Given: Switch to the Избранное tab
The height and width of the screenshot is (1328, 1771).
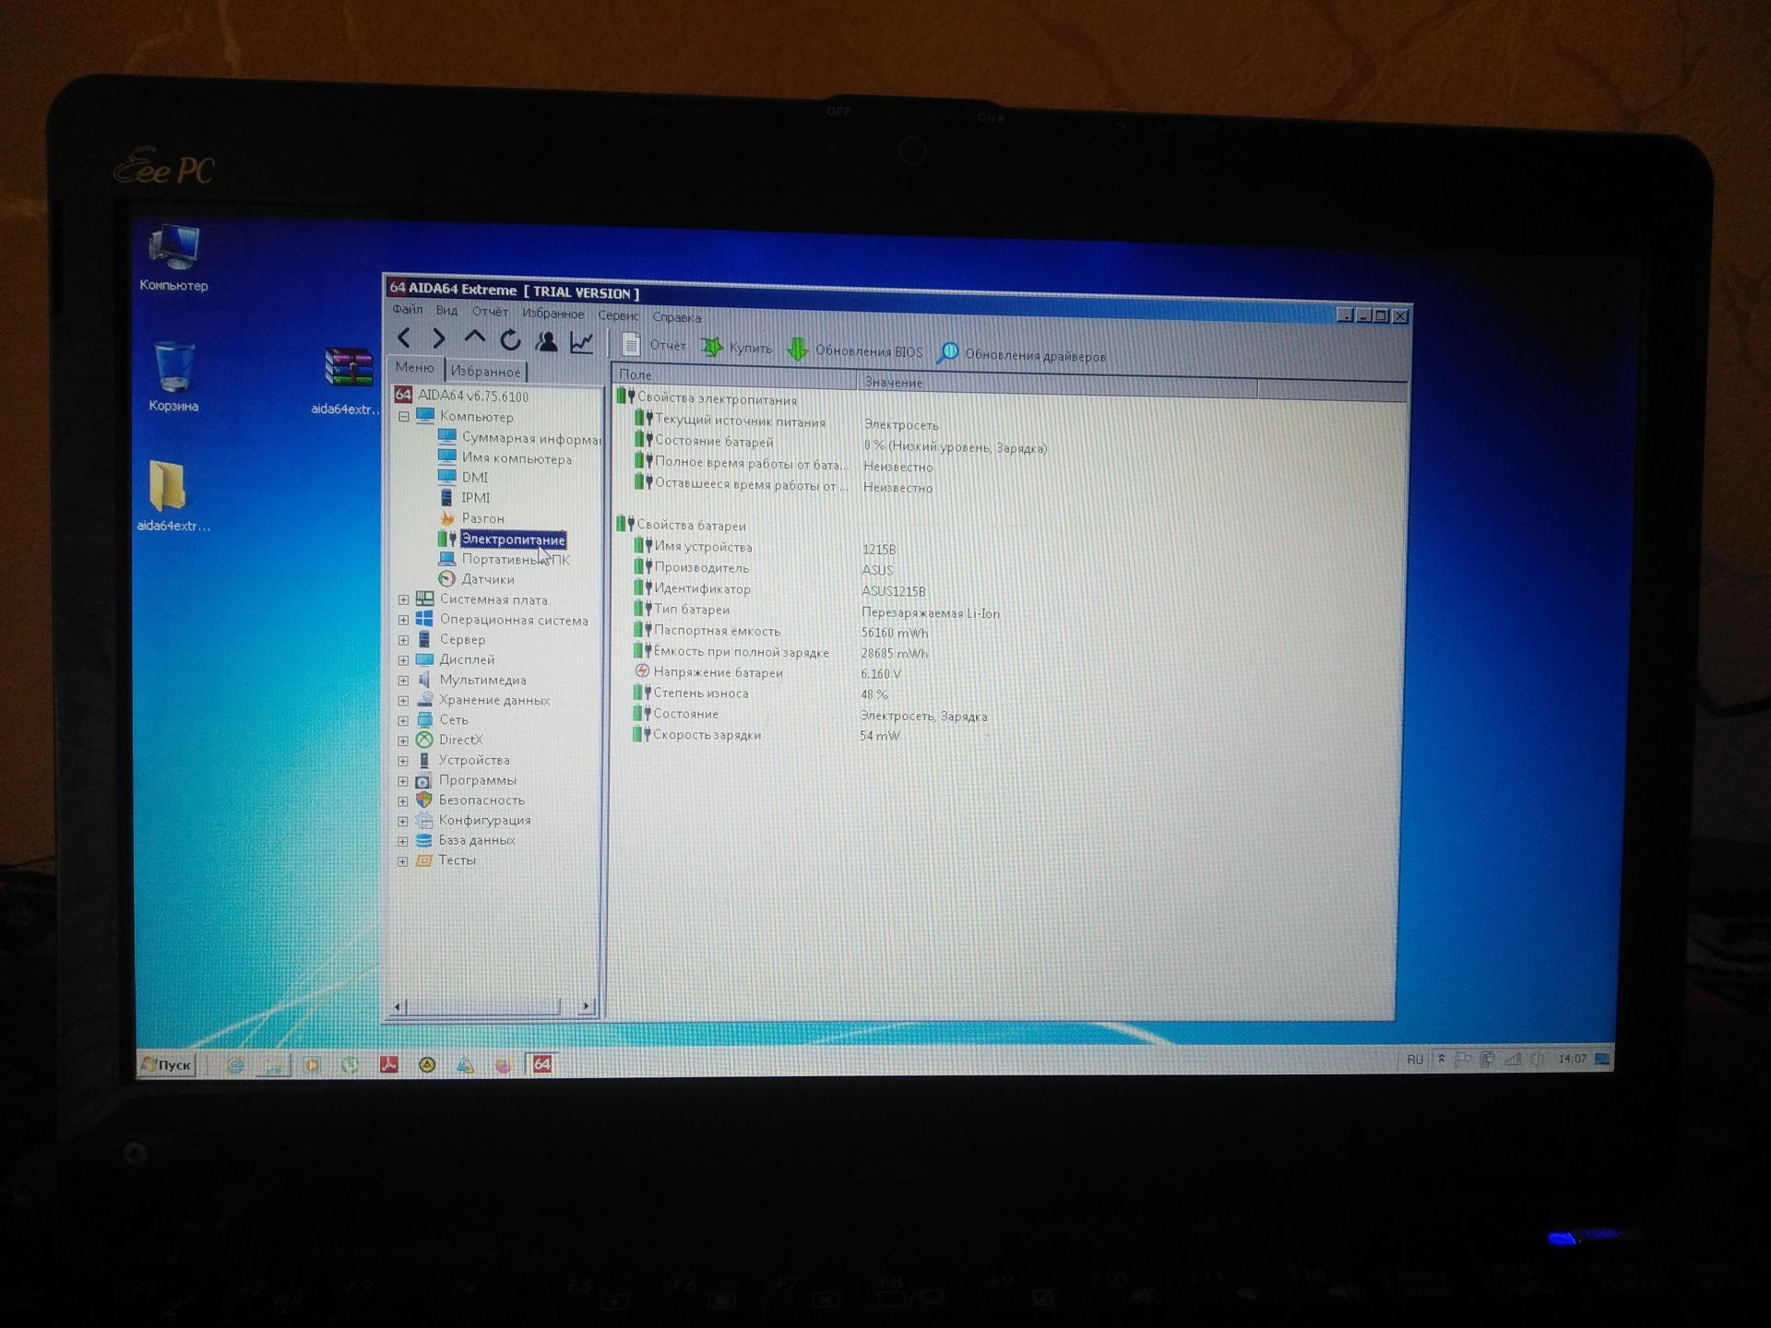Looking at the screenshot, I should coord(485,371).
